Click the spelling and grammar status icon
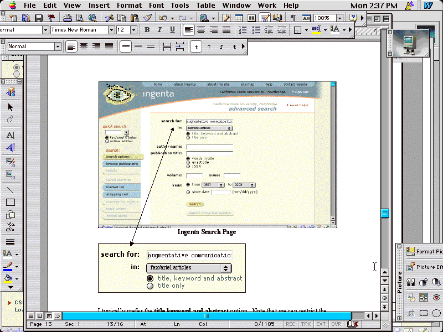Image resolution: width=443 pixels, height=332 pixels. point(353,324)
